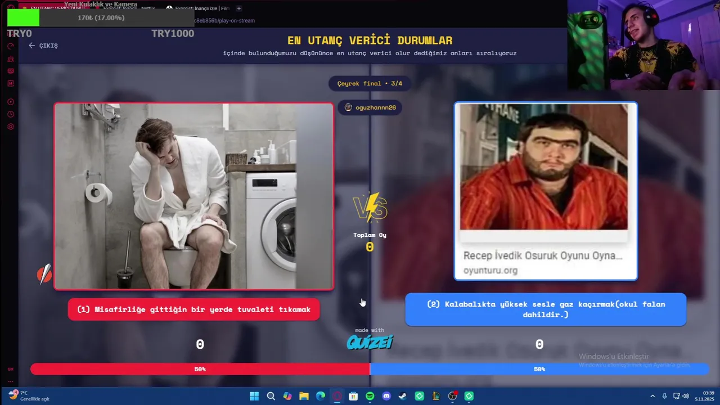Open File Explorer from the taskbar
This screenshot has height=405, width=720.
[304, 396]
